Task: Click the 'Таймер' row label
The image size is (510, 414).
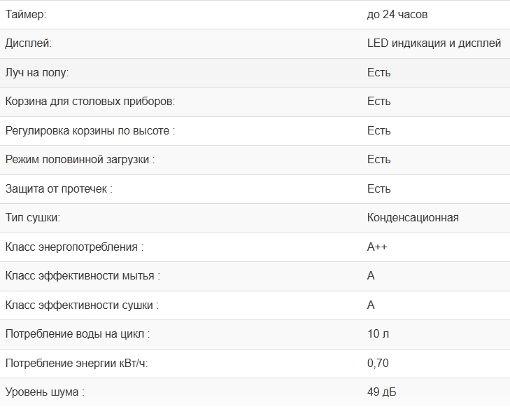Action: (26, 14)
